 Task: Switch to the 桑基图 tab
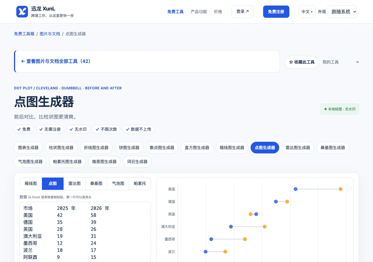(96, 184)
